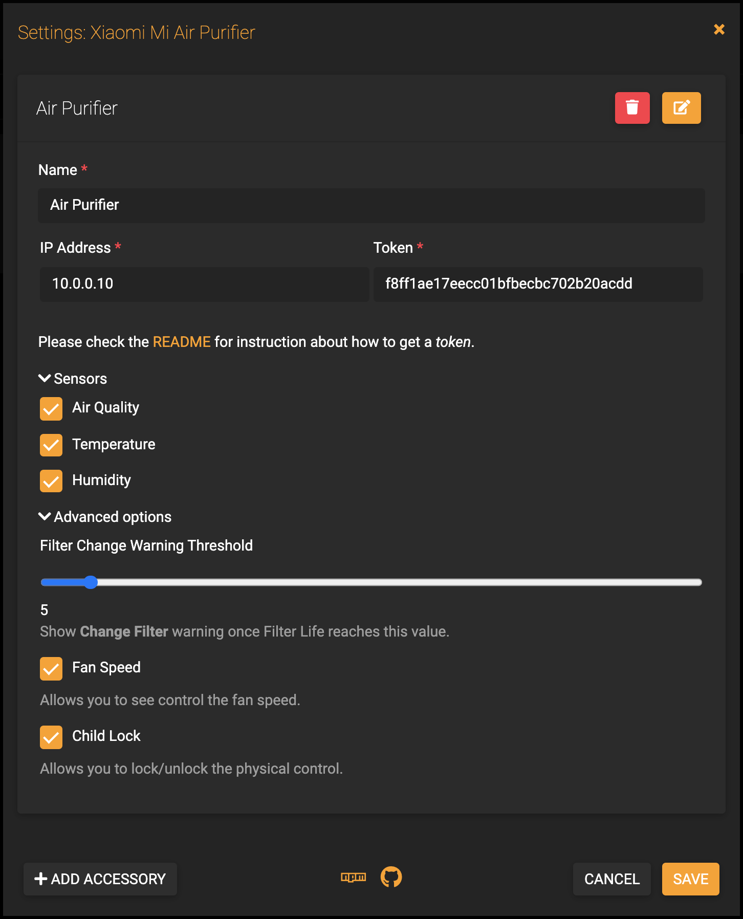Open the README link
The height and width of the screenshot is (919, 743).
[x=182, y=342]
